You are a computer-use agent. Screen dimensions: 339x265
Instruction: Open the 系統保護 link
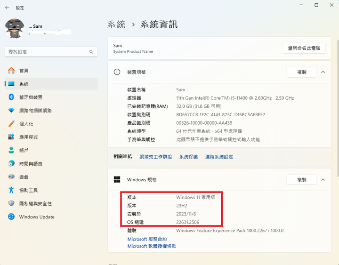coord(188,157)
